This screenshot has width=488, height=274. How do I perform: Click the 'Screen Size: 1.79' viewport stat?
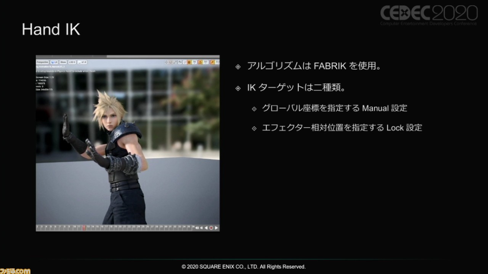tap(45, 77)
